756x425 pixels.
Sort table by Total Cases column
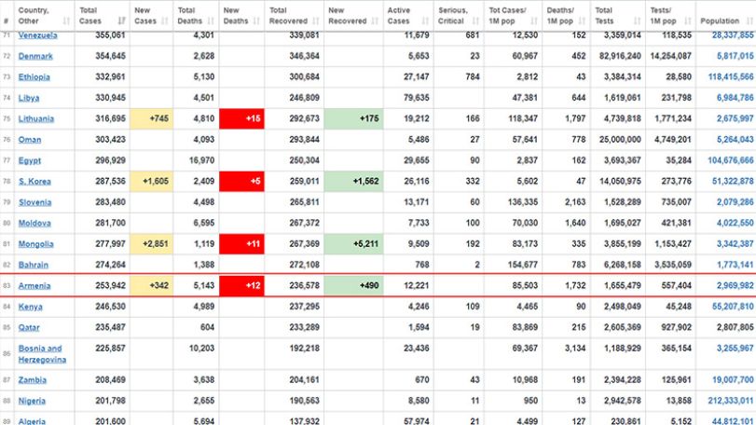point(121,21)
